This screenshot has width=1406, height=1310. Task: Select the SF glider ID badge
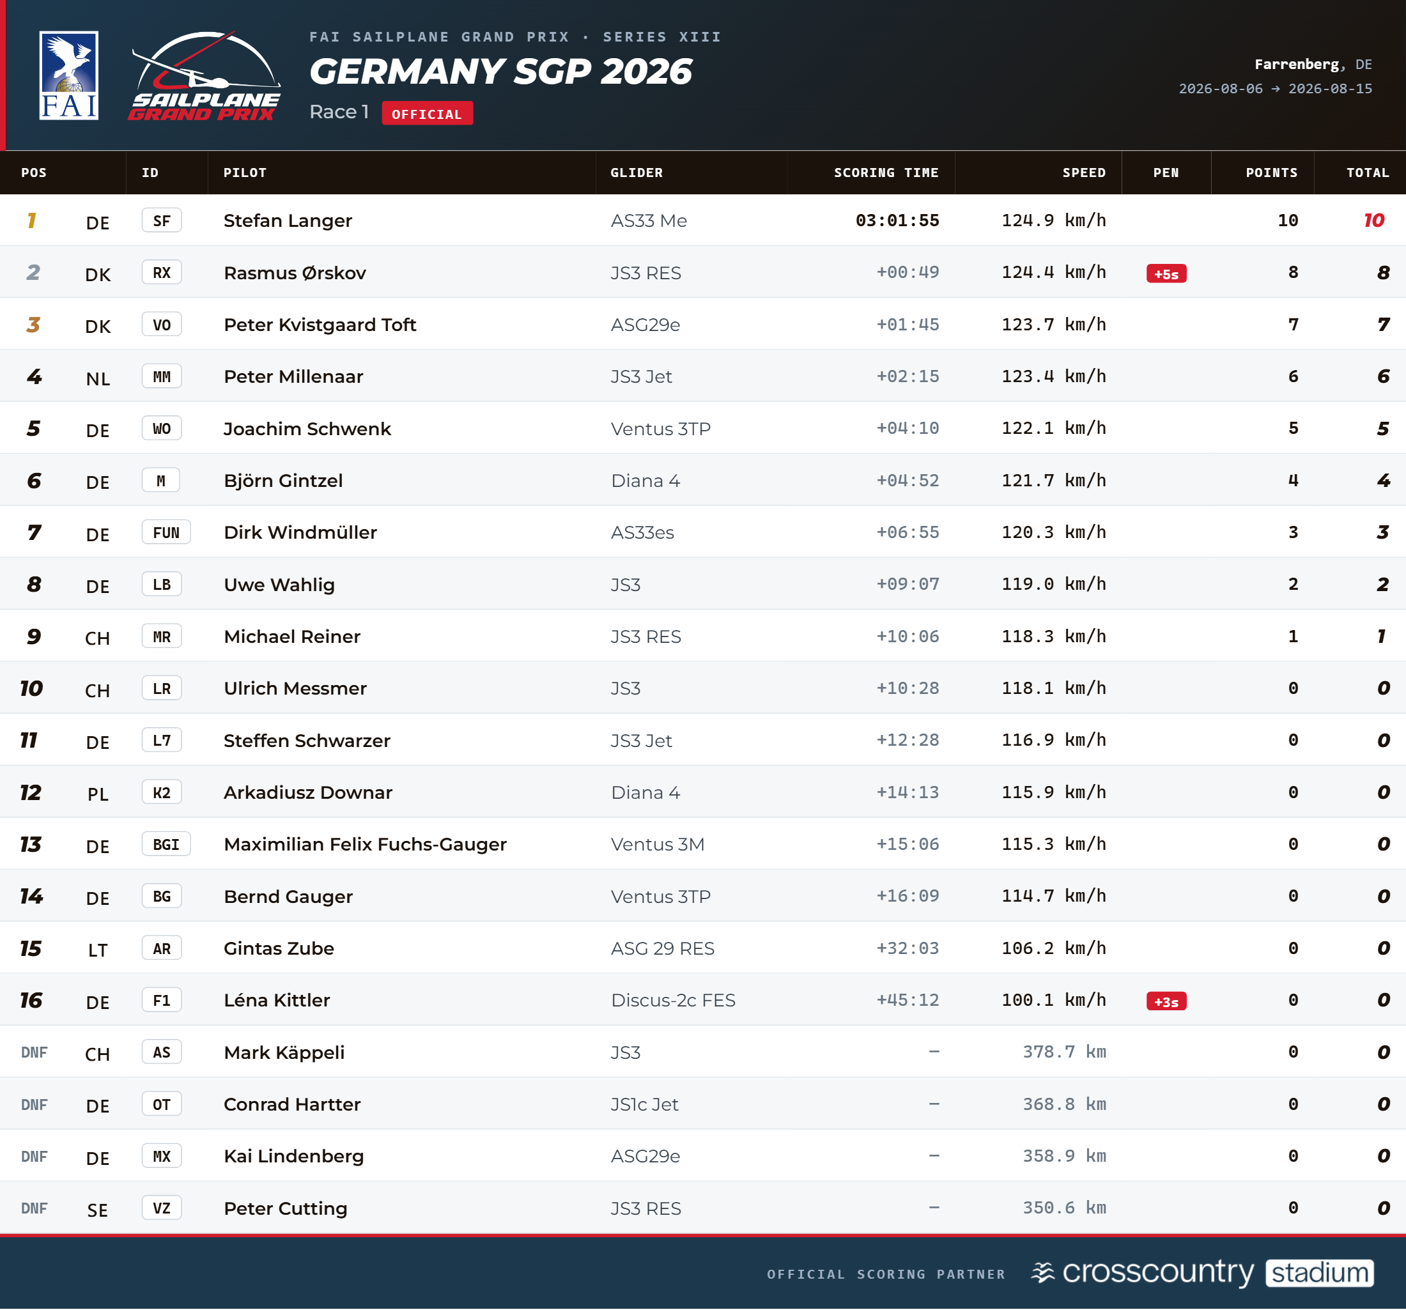click(161, 220)
